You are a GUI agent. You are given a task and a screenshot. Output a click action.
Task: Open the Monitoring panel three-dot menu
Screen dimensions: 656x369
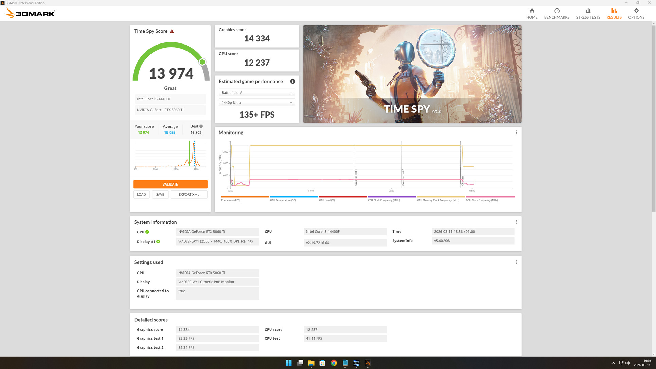(x=517, y=133)
